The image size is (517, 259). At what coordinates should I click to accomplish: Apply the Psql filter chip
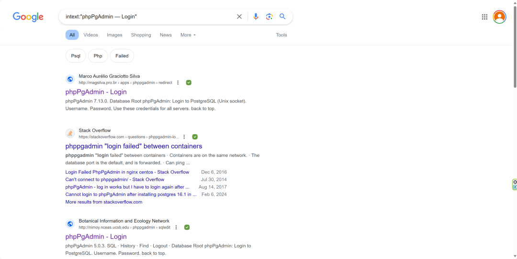point(76,56)
